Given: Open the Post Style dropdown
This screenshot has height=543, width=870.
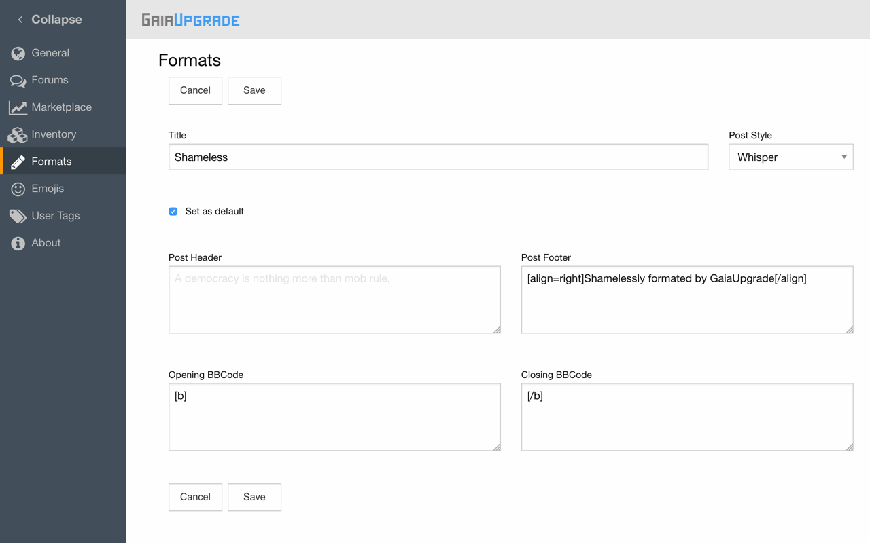Looking at the screenshot, I should 790,157.
